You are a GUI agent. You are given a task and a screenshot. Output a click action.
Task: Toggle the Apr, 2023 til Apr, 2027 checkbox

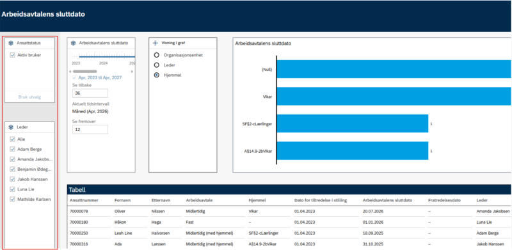tap(74, 77)
